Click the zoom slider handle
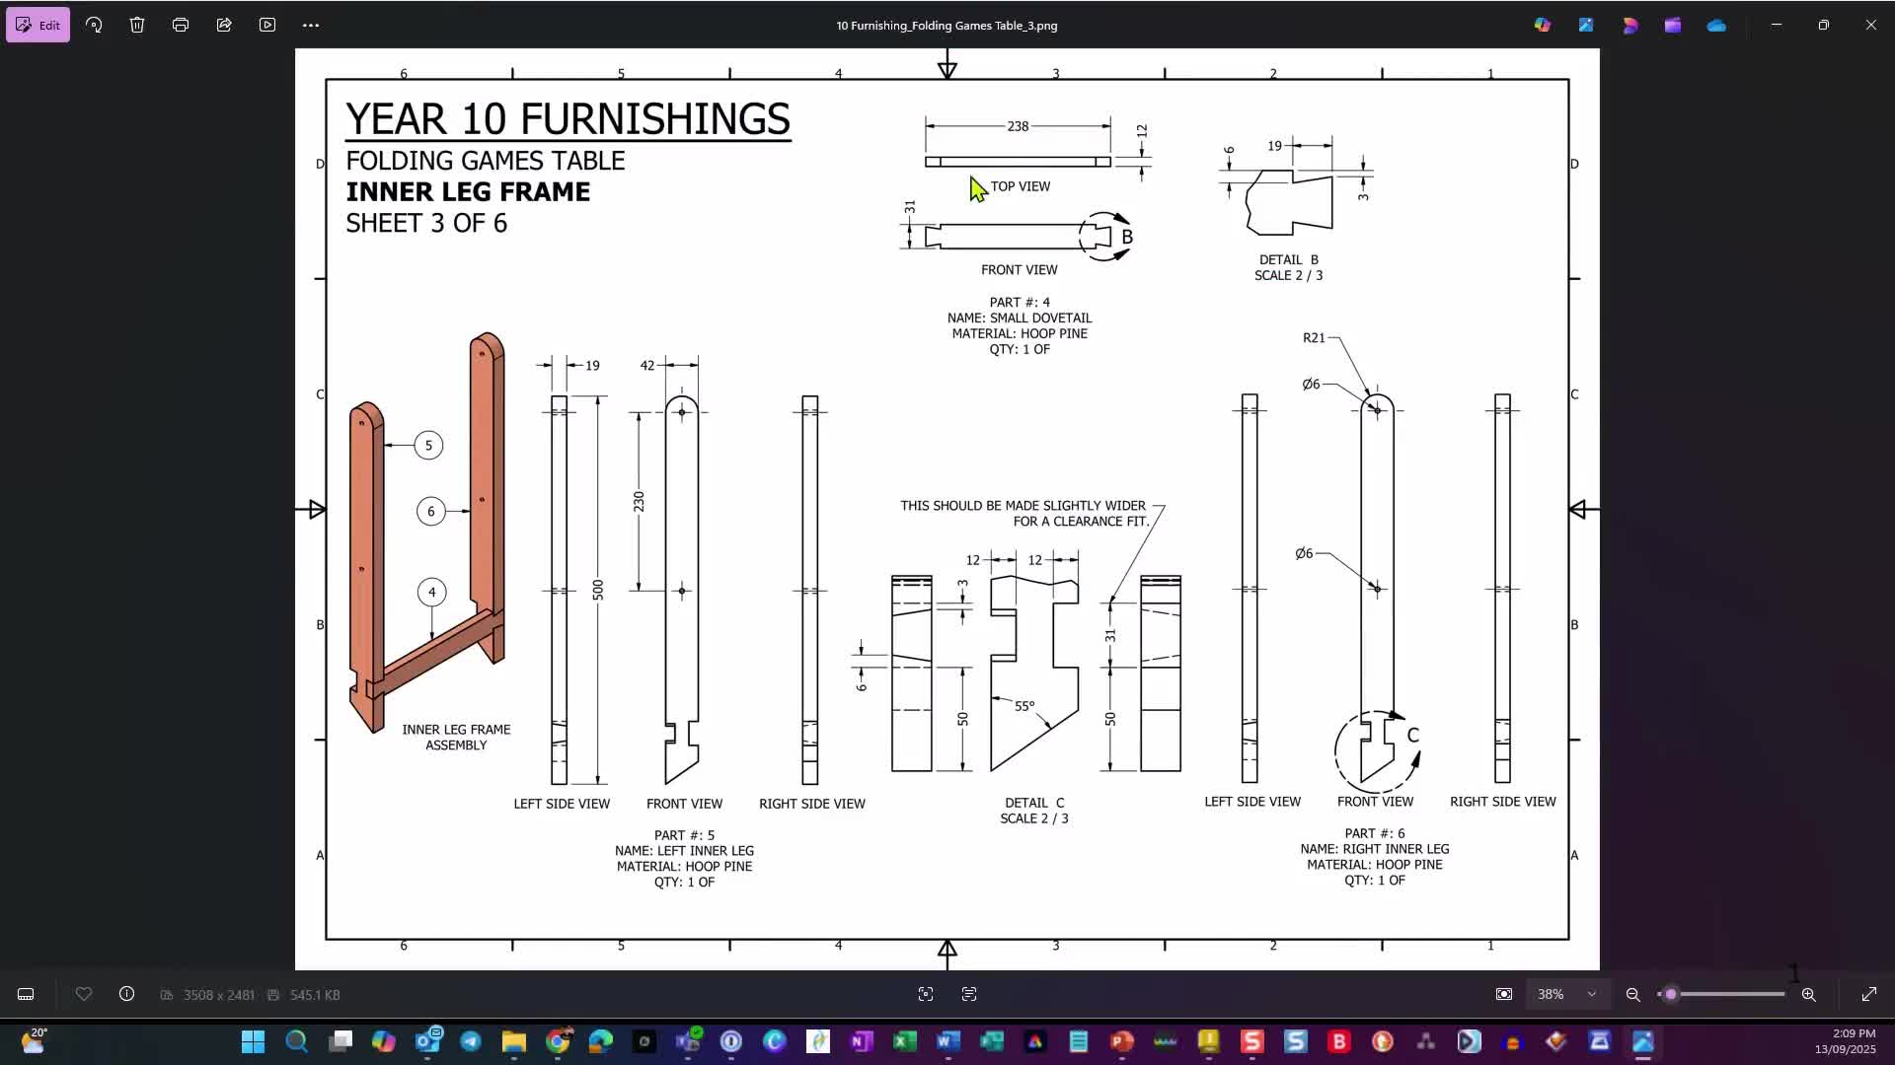The image size is (1895, 1065). [x=1671, y=994]
